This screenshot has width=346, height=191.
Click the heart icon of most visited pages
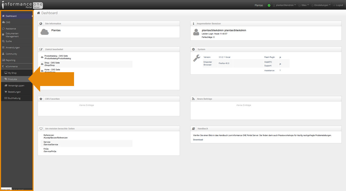click(x=41, y=128)
